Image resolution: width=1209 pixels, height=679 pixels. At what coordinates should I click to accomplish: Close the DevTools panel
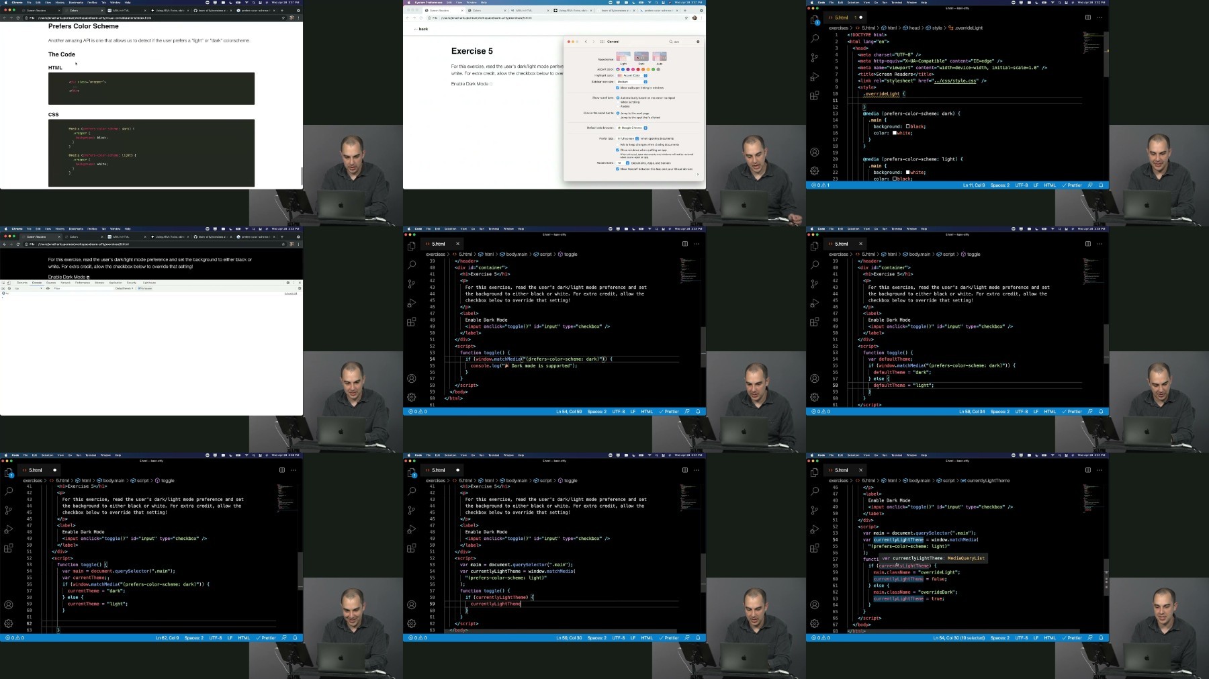[300, 283]
